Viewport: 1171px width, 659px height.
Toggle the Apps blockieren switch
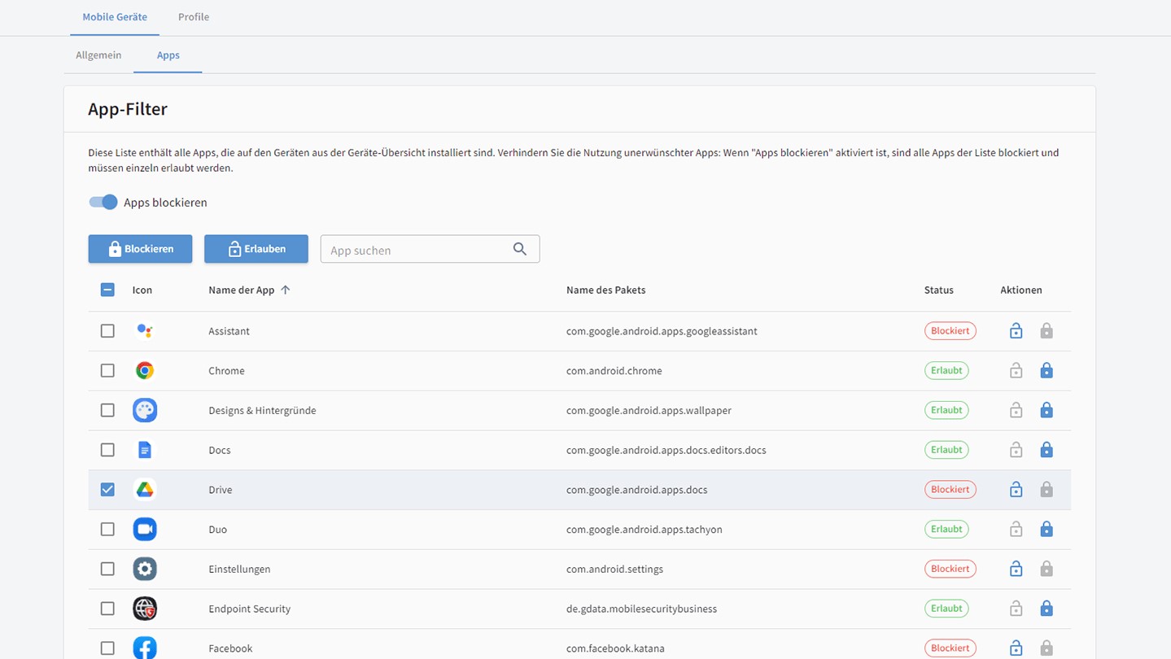point(103,203)
